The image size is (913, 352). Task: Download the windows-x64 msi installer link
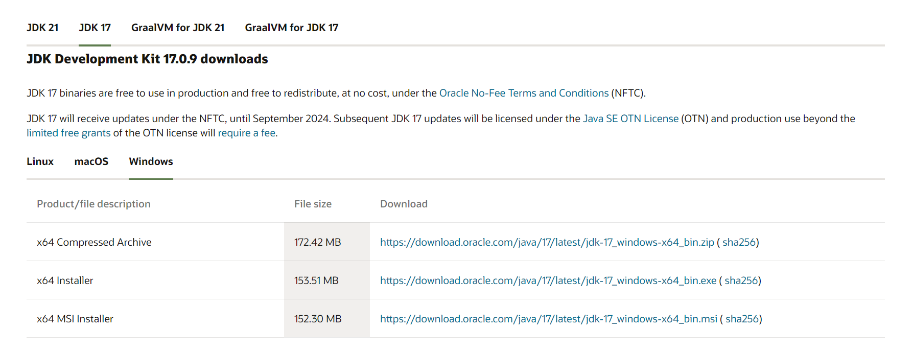(x=548, y=319)
